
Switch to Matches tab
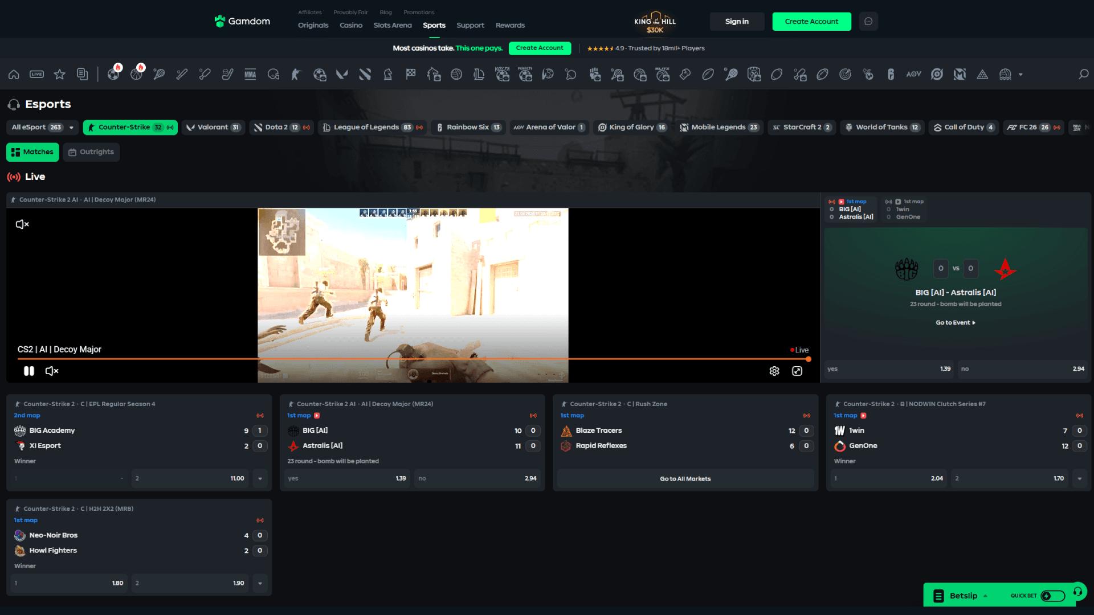[x=32, y=152]
